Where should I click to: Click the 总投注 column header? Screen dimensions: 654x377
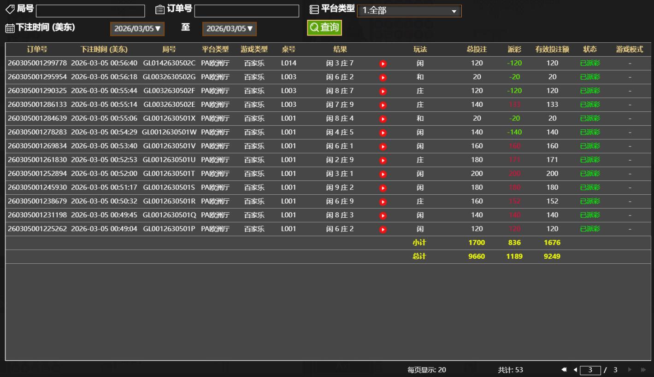[x=477, y=49]
